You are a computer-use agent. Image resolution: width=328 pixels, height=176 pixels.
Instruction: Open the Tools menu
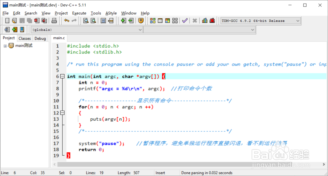coord(96,13)
